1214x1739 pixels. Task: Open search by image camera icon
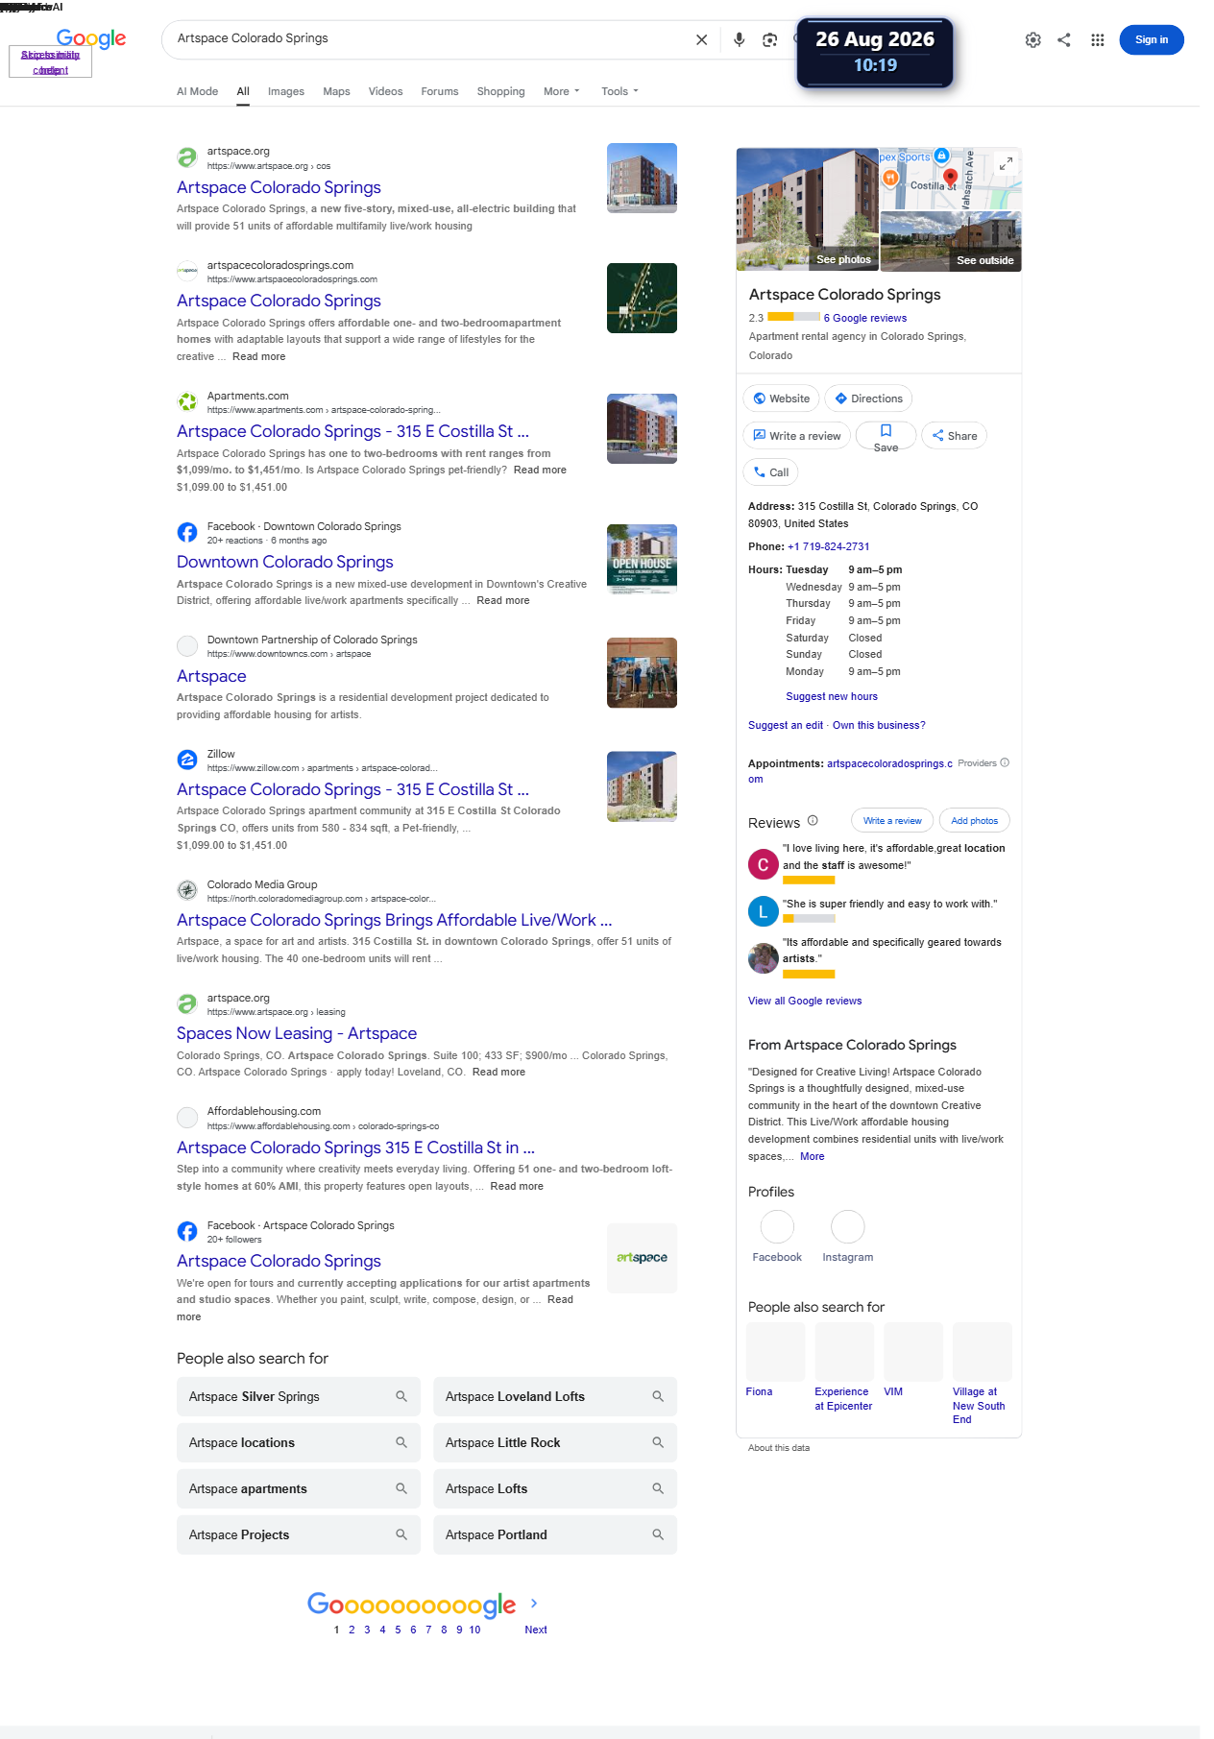[769, 39]
